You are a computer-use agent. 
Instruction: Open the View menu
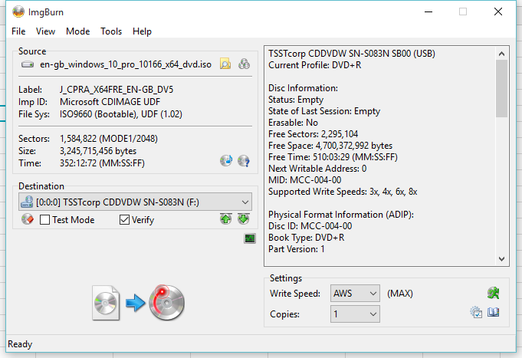coord(46,31)
